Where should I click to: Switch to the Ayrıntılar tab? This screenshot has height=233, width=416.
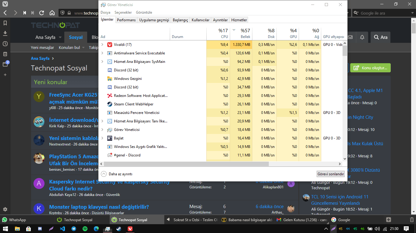[x=220, y=20]
